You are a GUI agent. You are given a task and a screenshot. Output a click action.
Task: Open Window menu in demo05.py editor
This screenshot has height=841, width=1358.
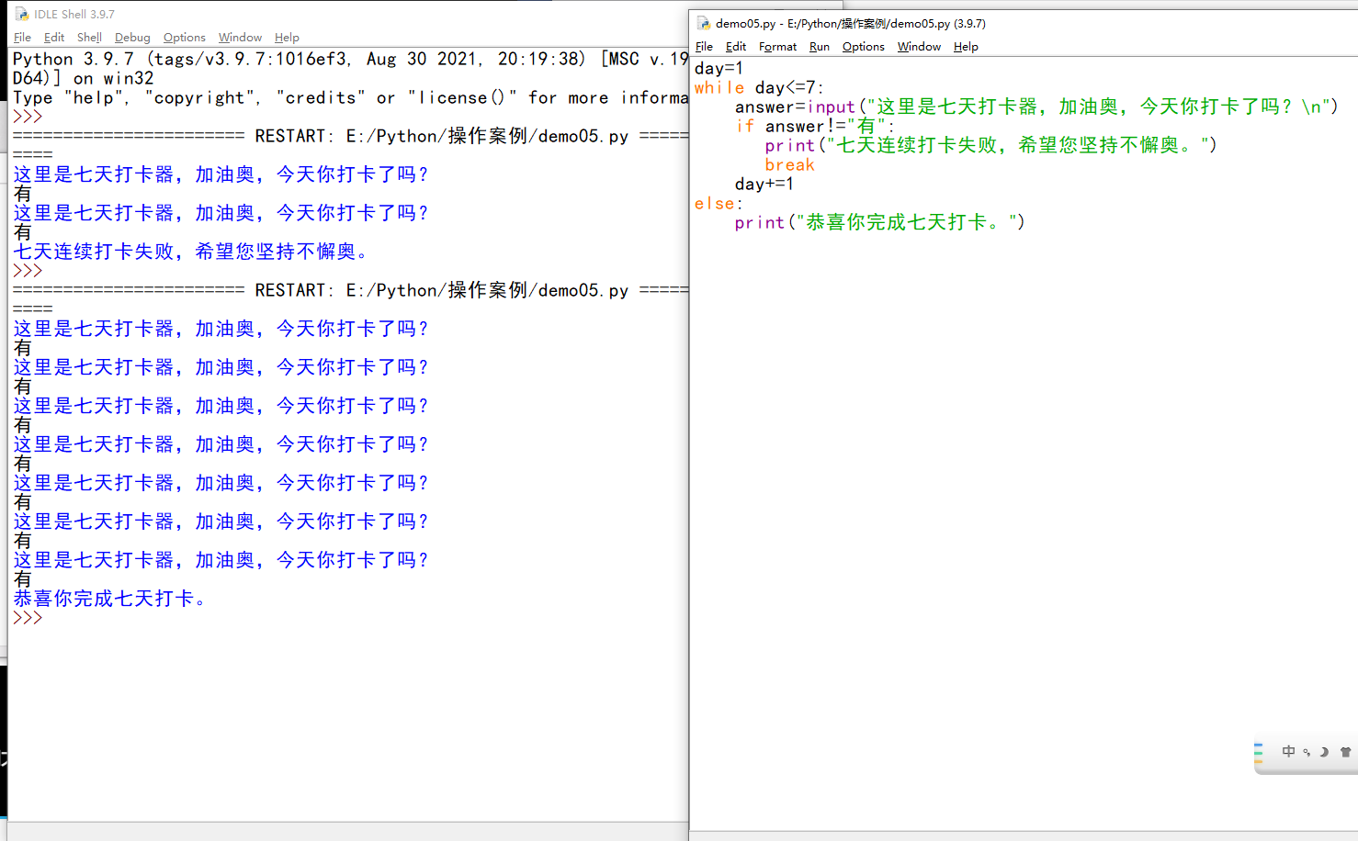(x=919, y=47)
